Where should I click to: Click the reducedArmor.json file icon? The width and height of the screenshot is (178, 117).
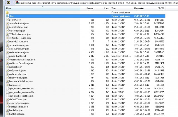[x=8, y=52]
